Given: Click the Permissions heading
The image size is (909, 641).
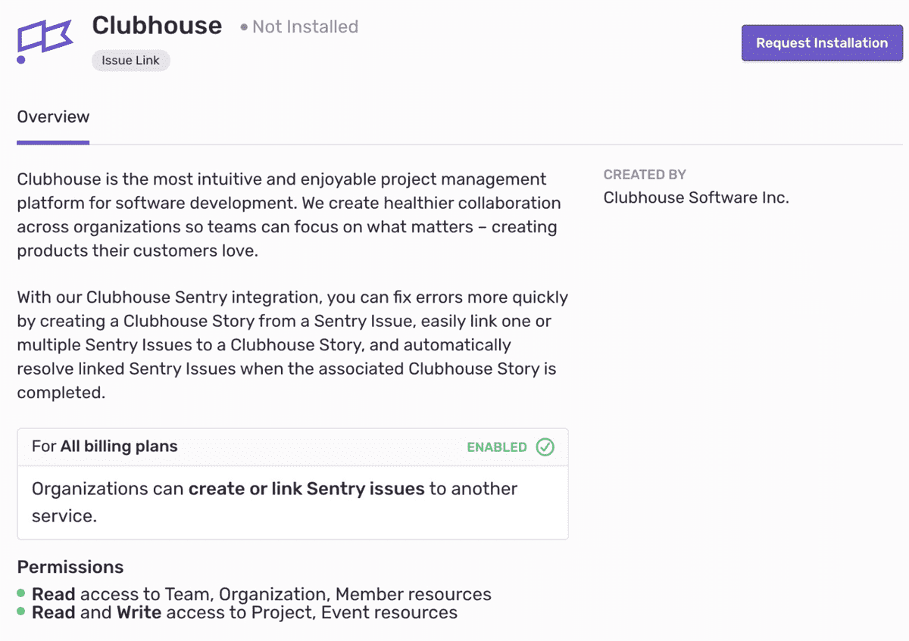Looking at the screenshot, I should (70, 567).
